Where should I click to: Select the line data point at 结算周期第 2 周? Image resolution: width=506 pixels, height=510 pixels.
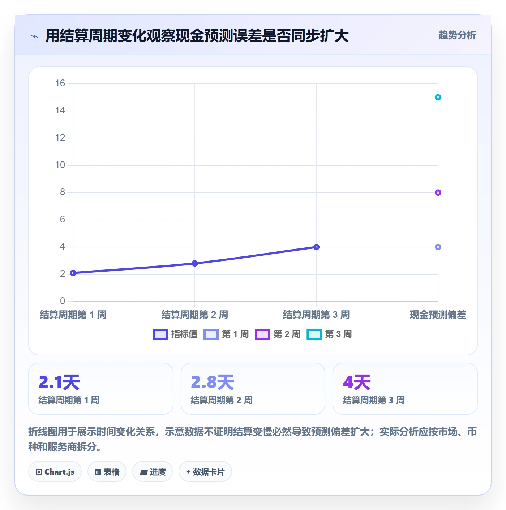pyautogui.click(x=195, y=263)
